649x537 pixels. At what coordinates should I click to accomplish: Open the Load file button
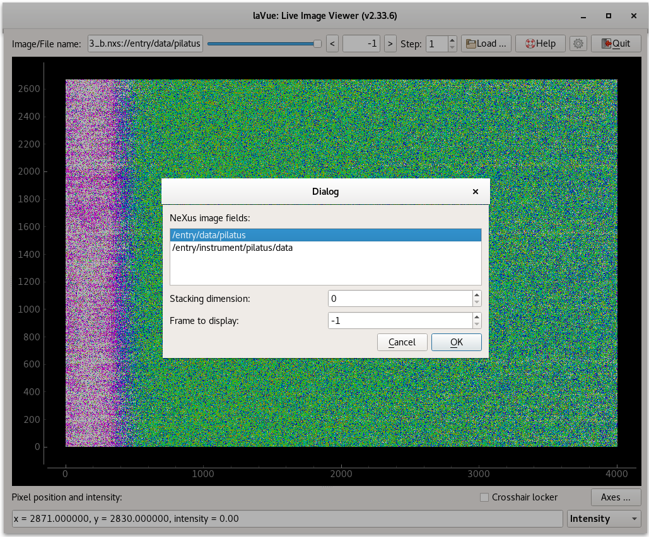pos(486,43)
